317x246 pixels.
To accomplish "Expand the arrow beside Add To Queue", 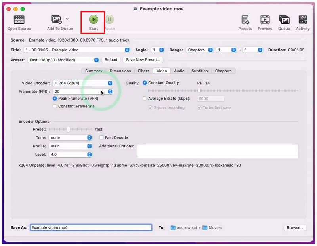I will click(x=67, y=19).
